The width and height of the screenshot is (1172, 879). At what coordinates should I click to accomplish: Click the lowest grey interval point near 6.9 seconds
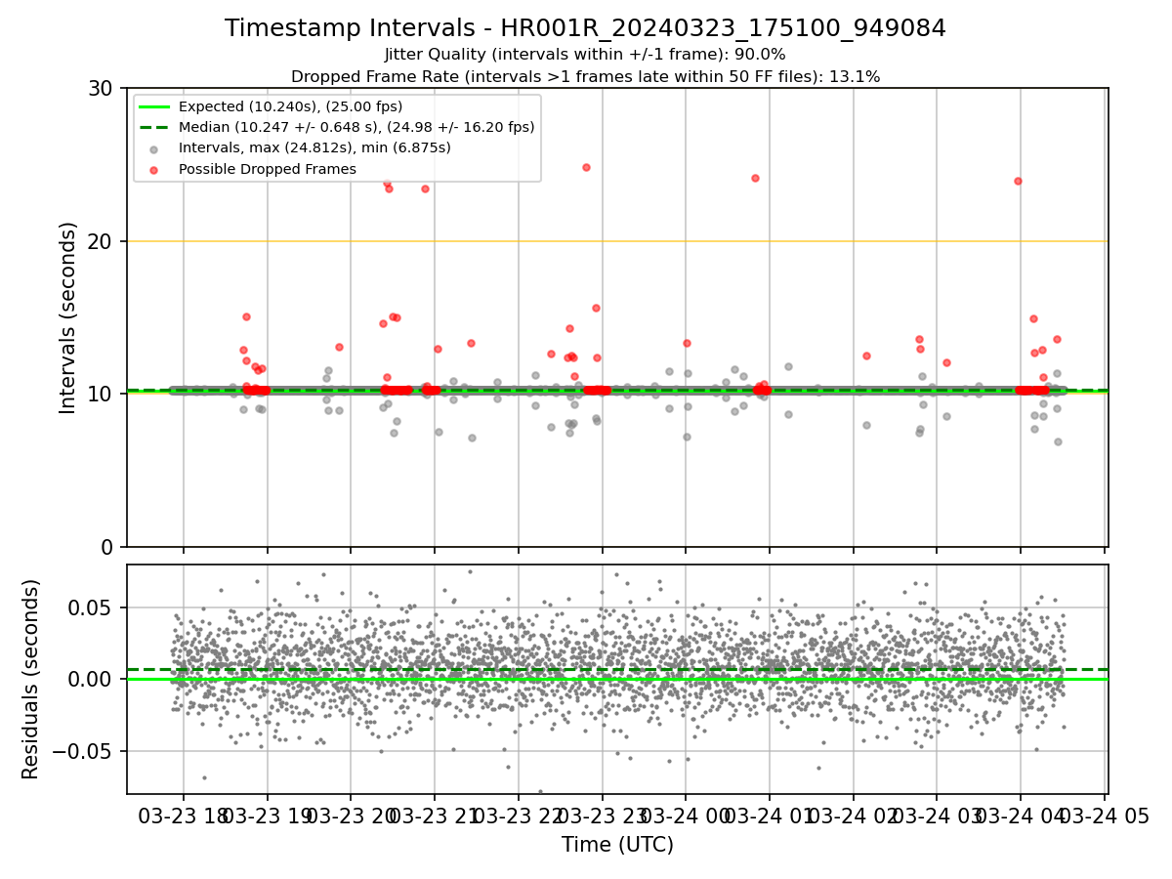1057,441
